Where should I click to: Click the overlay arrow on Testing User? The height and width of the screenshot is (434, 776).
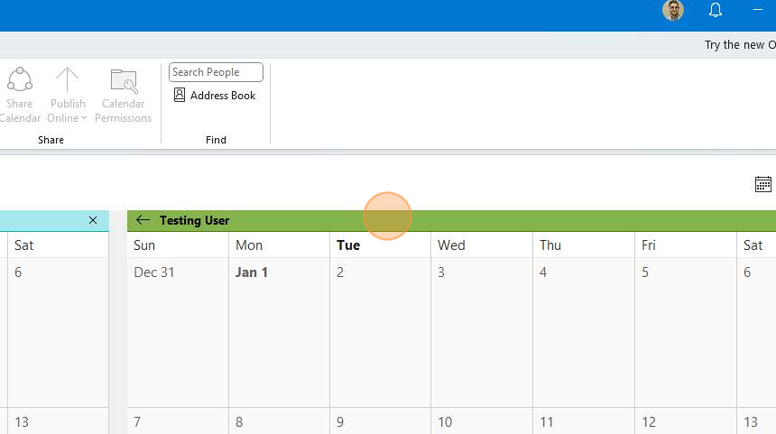(143, 220)
